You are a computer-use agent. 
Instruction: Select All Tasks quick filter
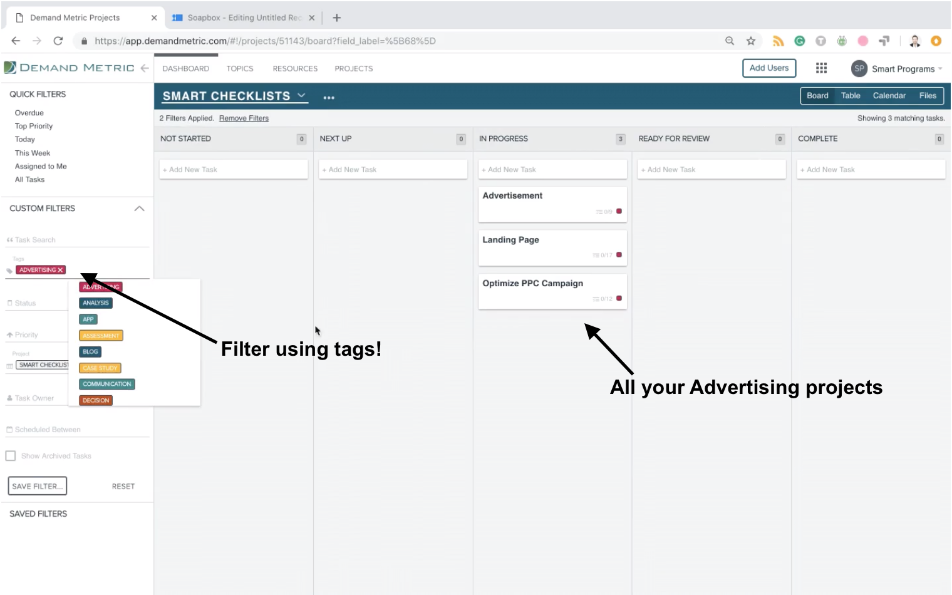(x=29, y=180)
